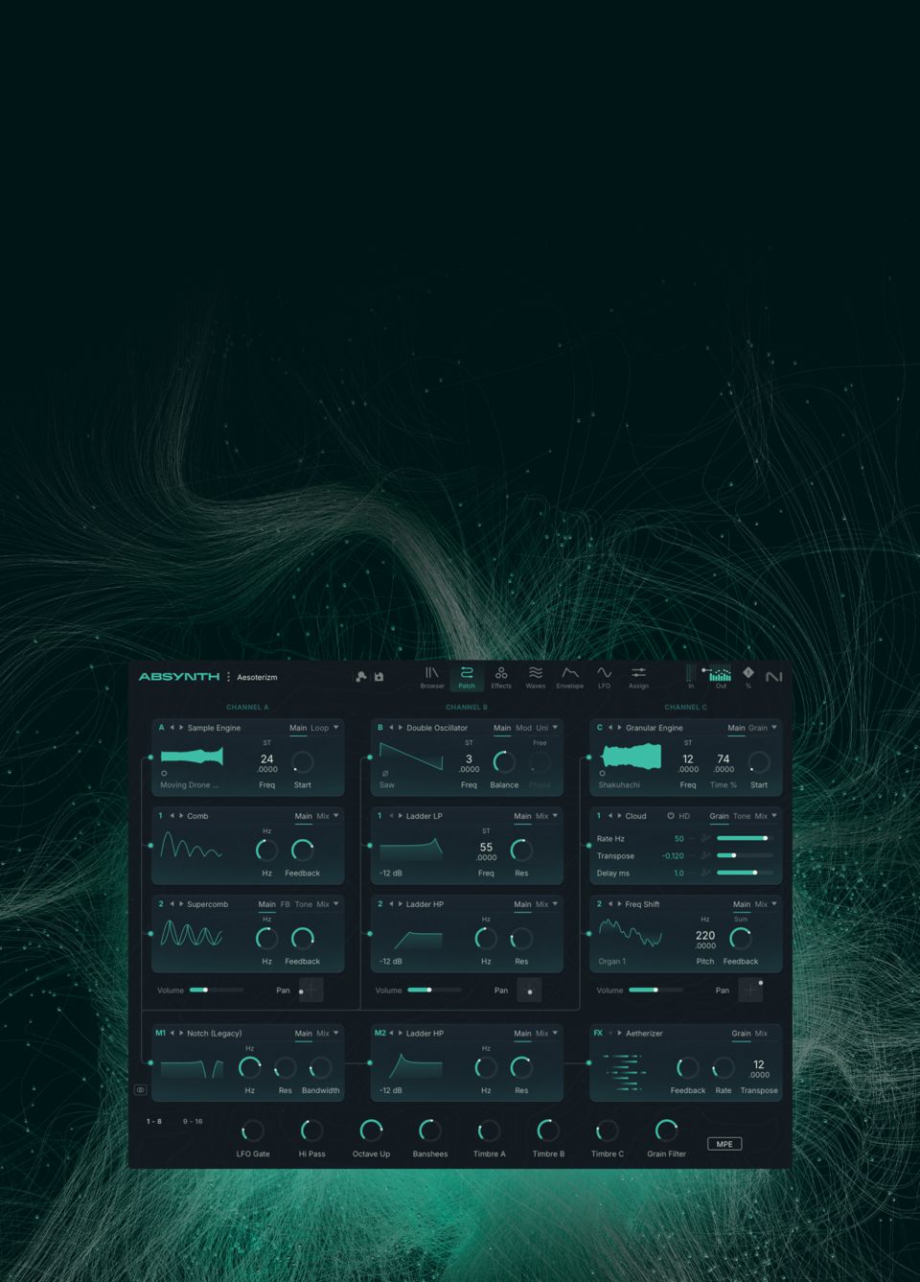Viewport: 920px width, 1282px height.
Task: Open the Browser view
Action: [x=431, y=677]
